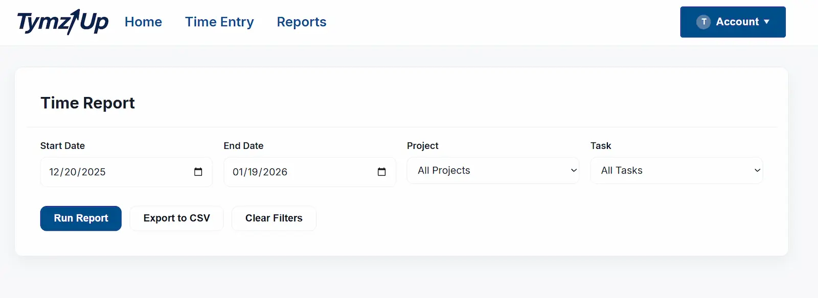This screenshot has width=818, height=298.
Task: Click Export to CSV
Action: point(176,218)
